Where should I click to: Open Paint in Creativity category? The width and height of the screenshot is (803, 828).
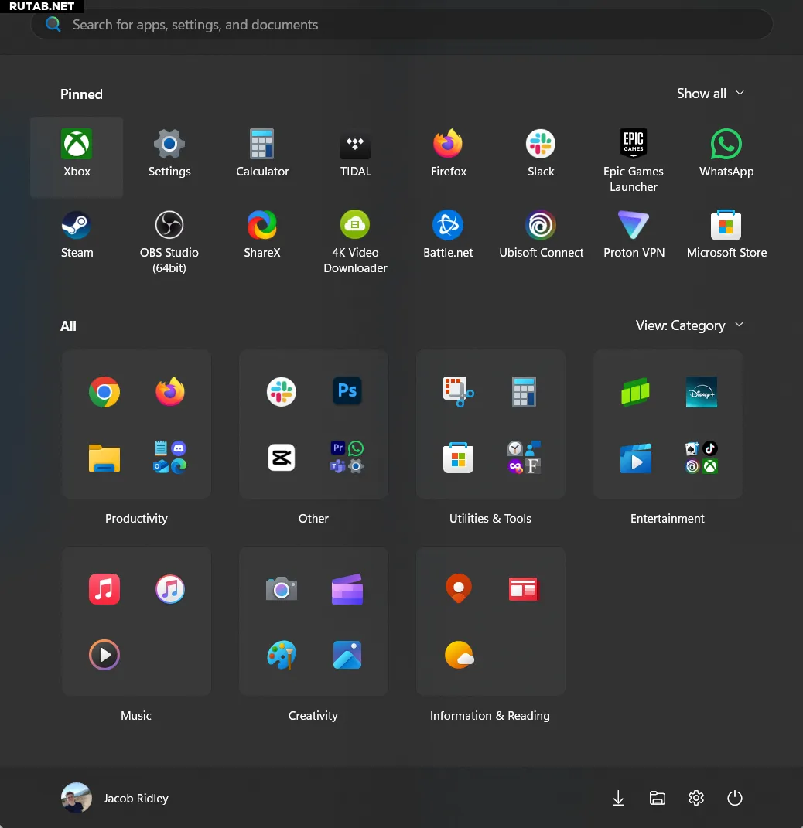[281, 655]
